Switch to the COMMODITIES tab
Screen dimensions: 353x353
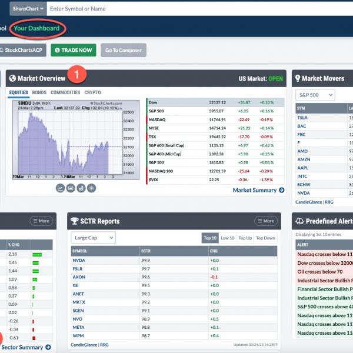[65, 92]
